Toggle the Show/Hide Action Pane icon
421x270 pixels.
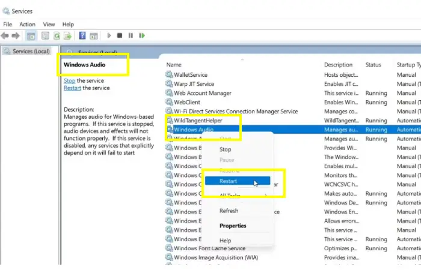(x=93, y=35)
